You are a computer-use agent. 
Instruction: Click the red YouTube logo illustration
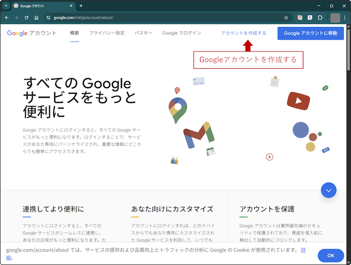click(298, 100)
